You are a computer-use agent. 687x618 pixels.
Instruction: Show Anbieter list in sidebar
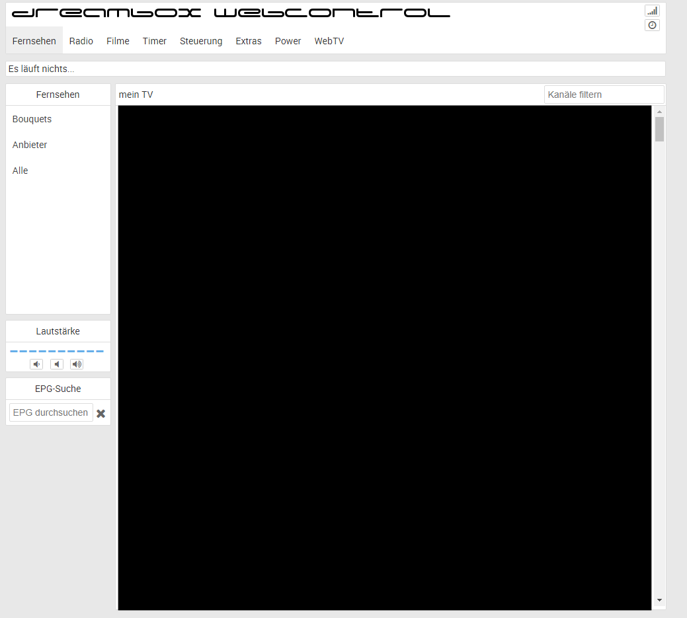click(x=30, y=145)
